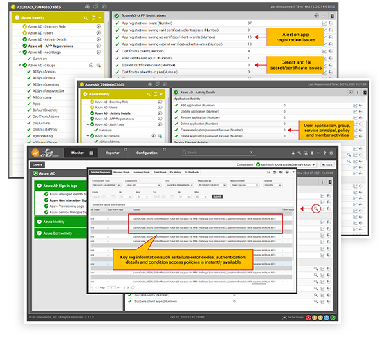386x346 pixels.
Task: Select the Default Directory group in back window
Action: tap(45, 110)
